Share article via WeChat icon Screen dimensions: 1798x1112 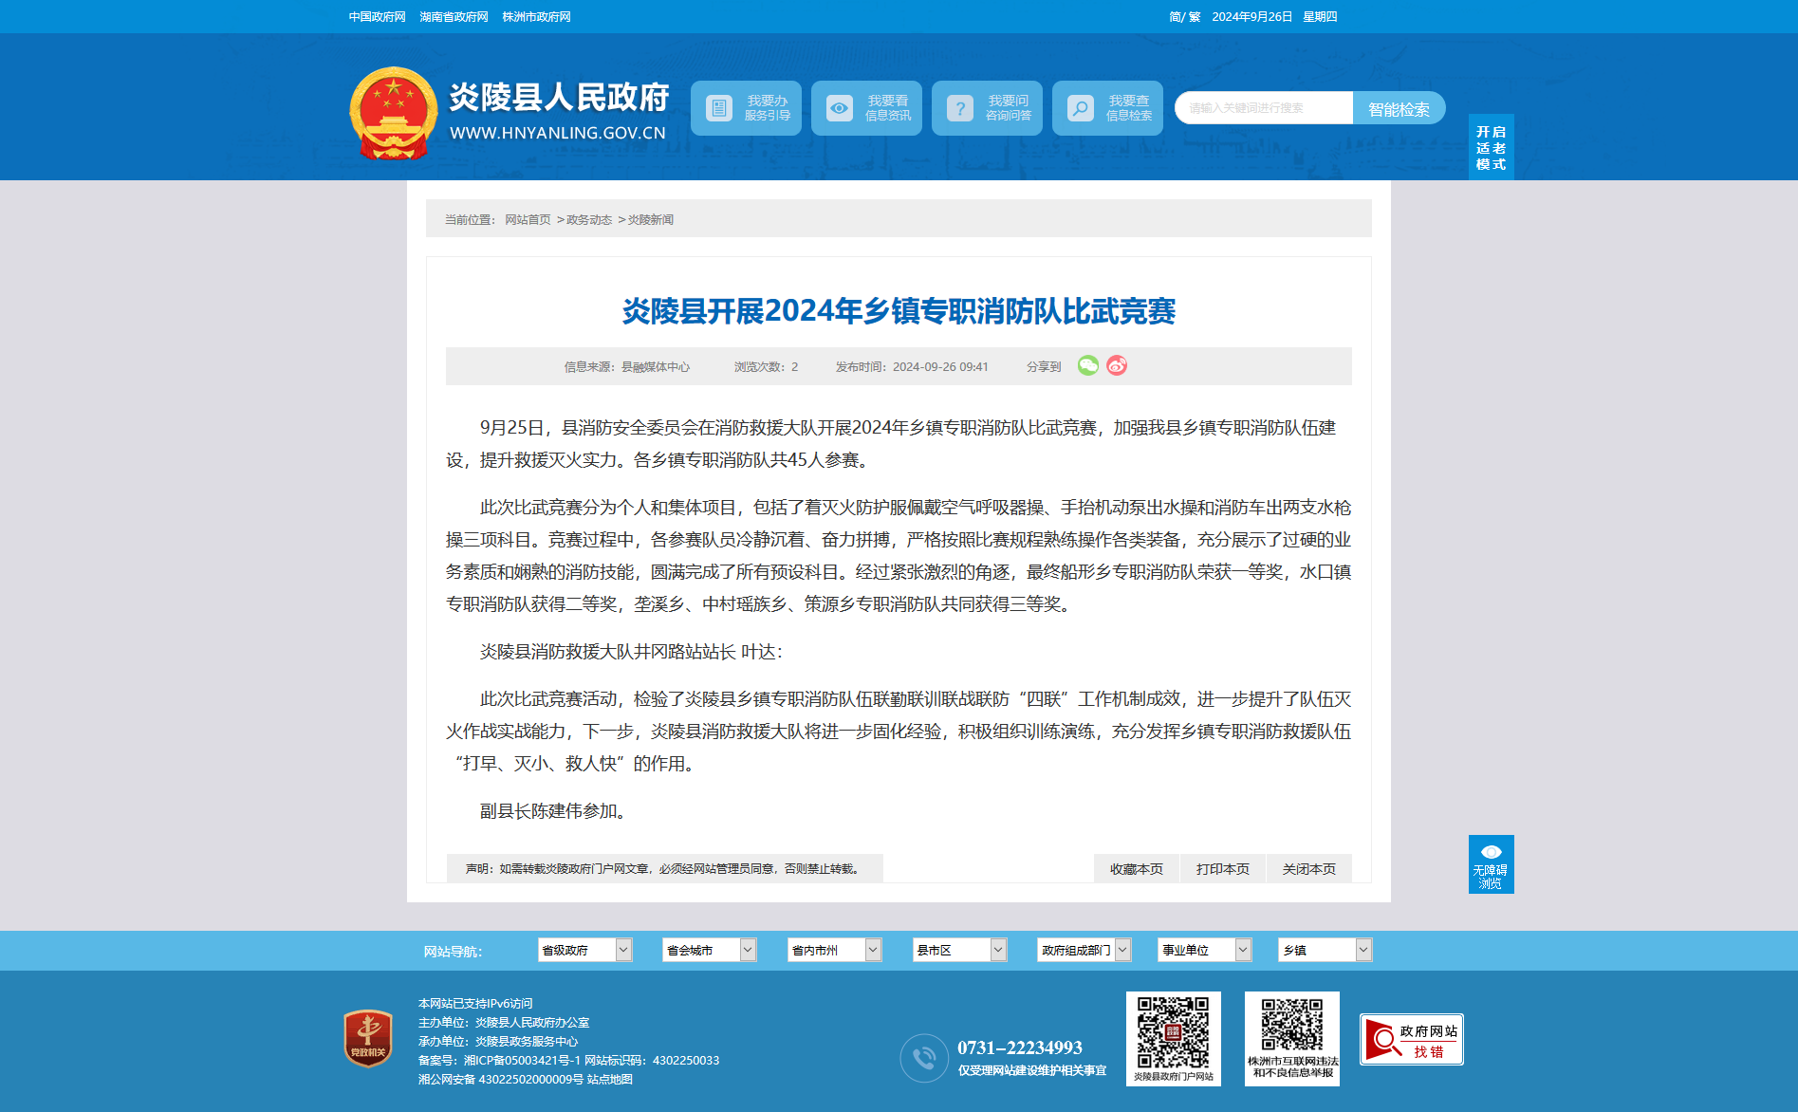[1087, 365]
